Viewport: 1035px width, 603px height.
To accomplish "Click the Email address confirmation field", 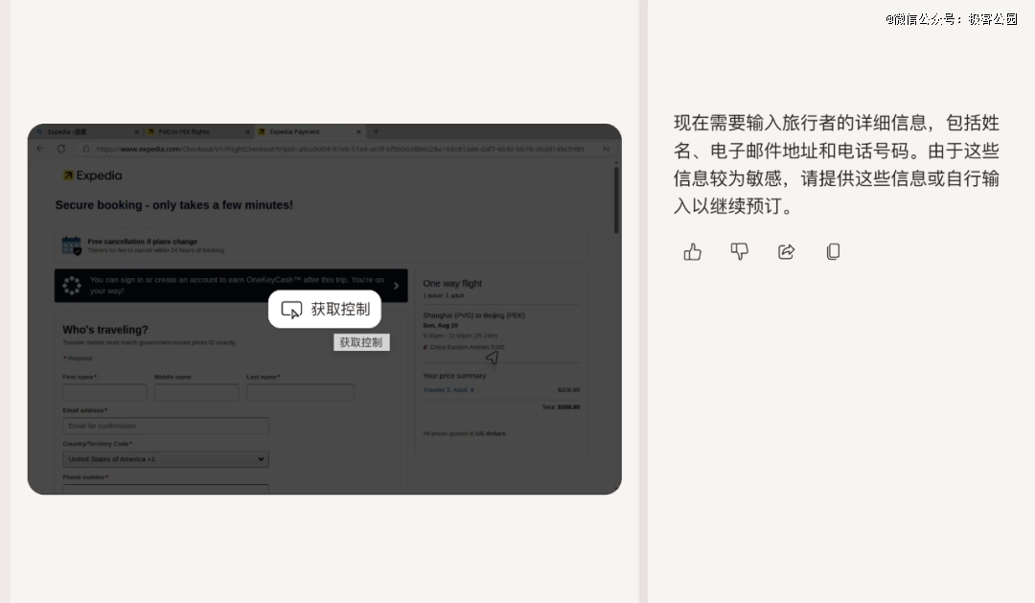I will (x=166, y=426).
